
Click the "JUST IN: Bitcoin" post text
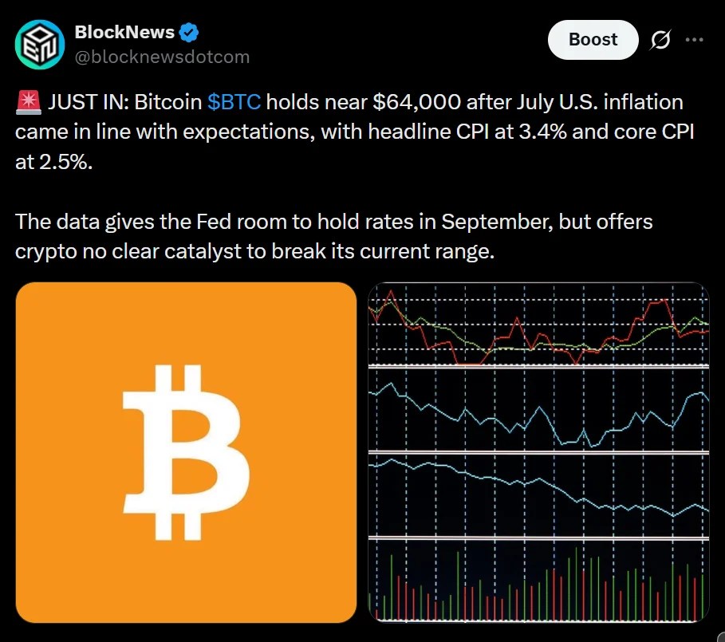(125, 102)
